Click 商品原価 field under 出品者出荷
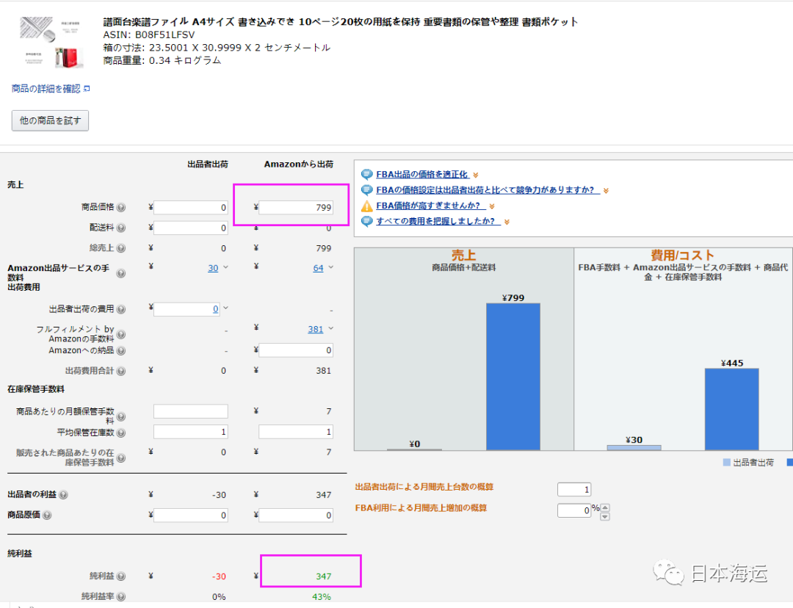This screenshot has width=793, height=608. (x=191, y=515)
